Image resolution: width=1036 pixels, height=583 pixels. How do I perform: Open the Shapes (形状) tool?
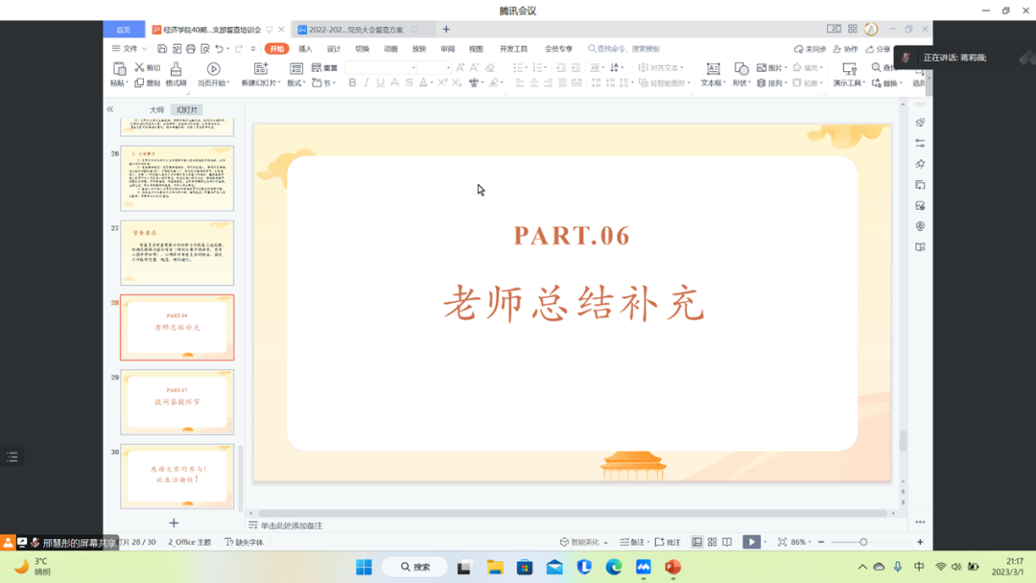point(741,74)
